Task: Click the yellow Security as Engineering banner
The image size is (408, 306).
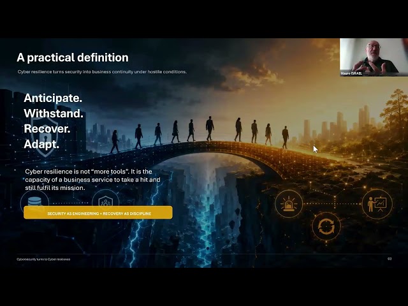Action: click(x=98, y=212)
